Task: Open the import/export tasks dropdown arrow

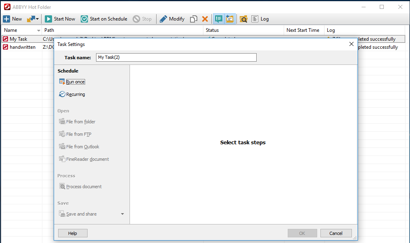Action: 38,19
